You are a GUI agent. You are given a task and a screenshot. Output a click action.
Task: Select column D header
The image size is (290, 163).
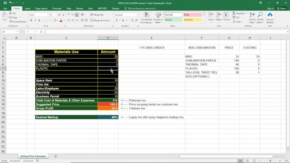click(x=108, y=38)
